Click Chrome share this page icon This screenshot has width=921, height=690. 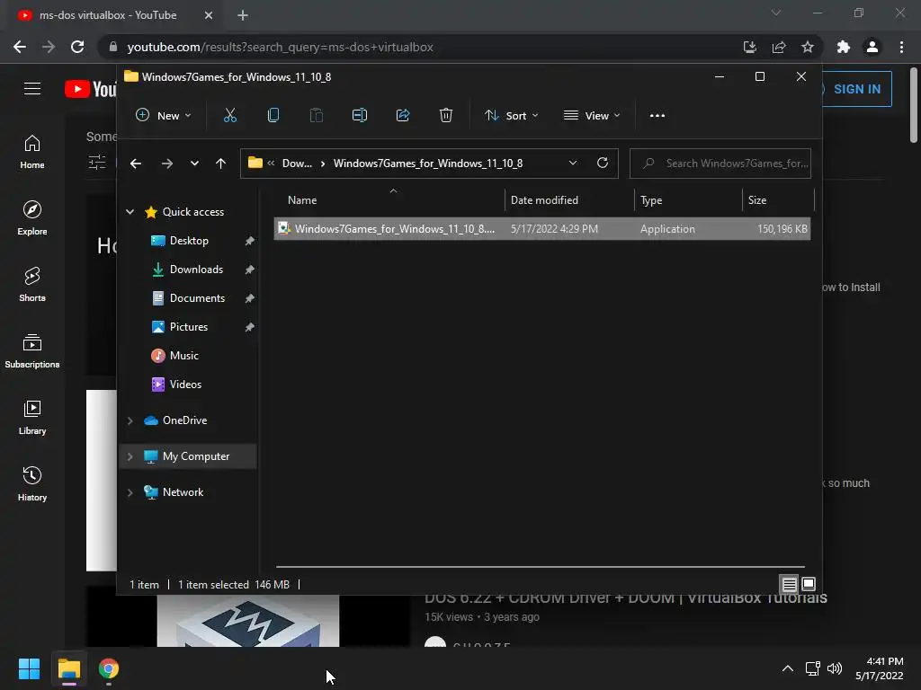point(779,47)
